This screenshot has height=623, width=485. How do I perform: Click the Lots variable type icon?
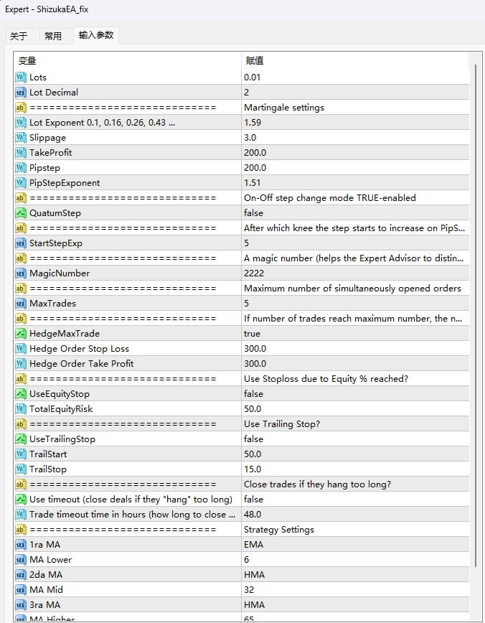[21, 77]
